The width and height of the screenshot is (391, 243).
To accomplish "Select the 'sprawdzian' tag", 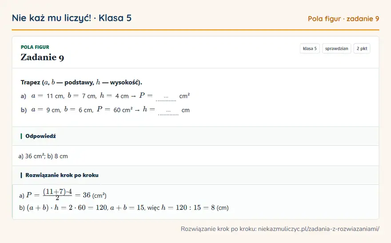I will click(x=336, y=48).
